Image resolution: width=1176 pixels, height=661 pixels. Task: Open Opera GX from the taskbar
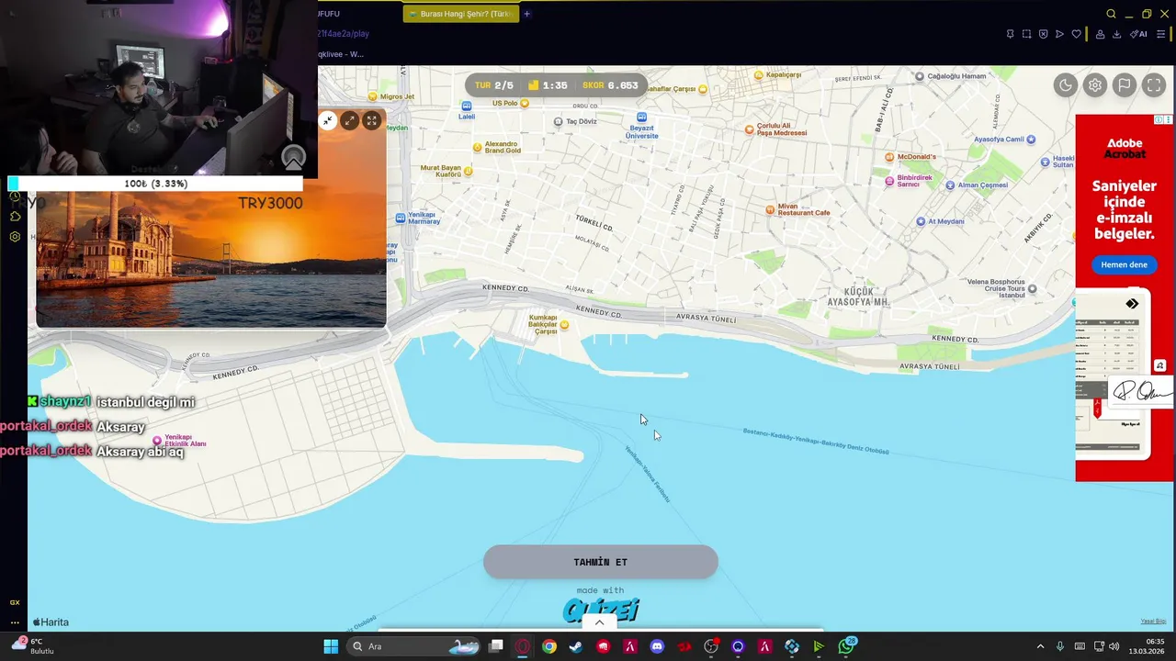coord(523,646)
